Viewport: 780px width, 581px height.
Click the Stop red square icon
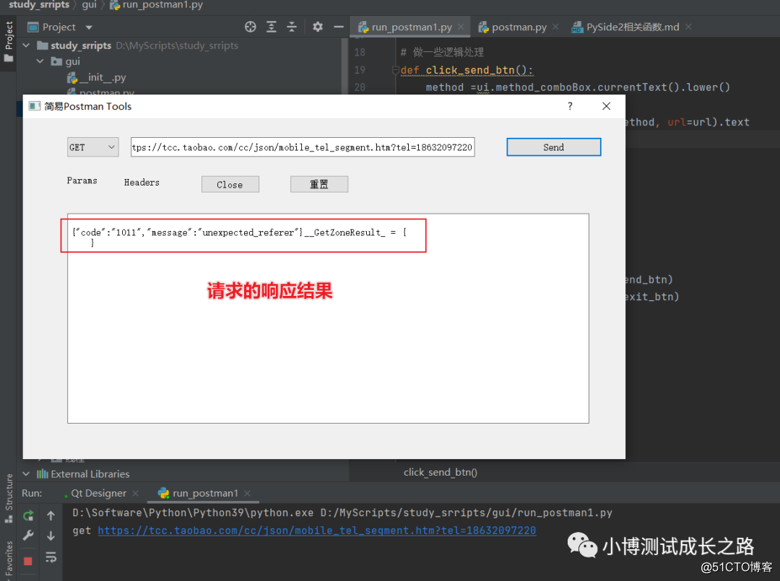tap(28, 561)
